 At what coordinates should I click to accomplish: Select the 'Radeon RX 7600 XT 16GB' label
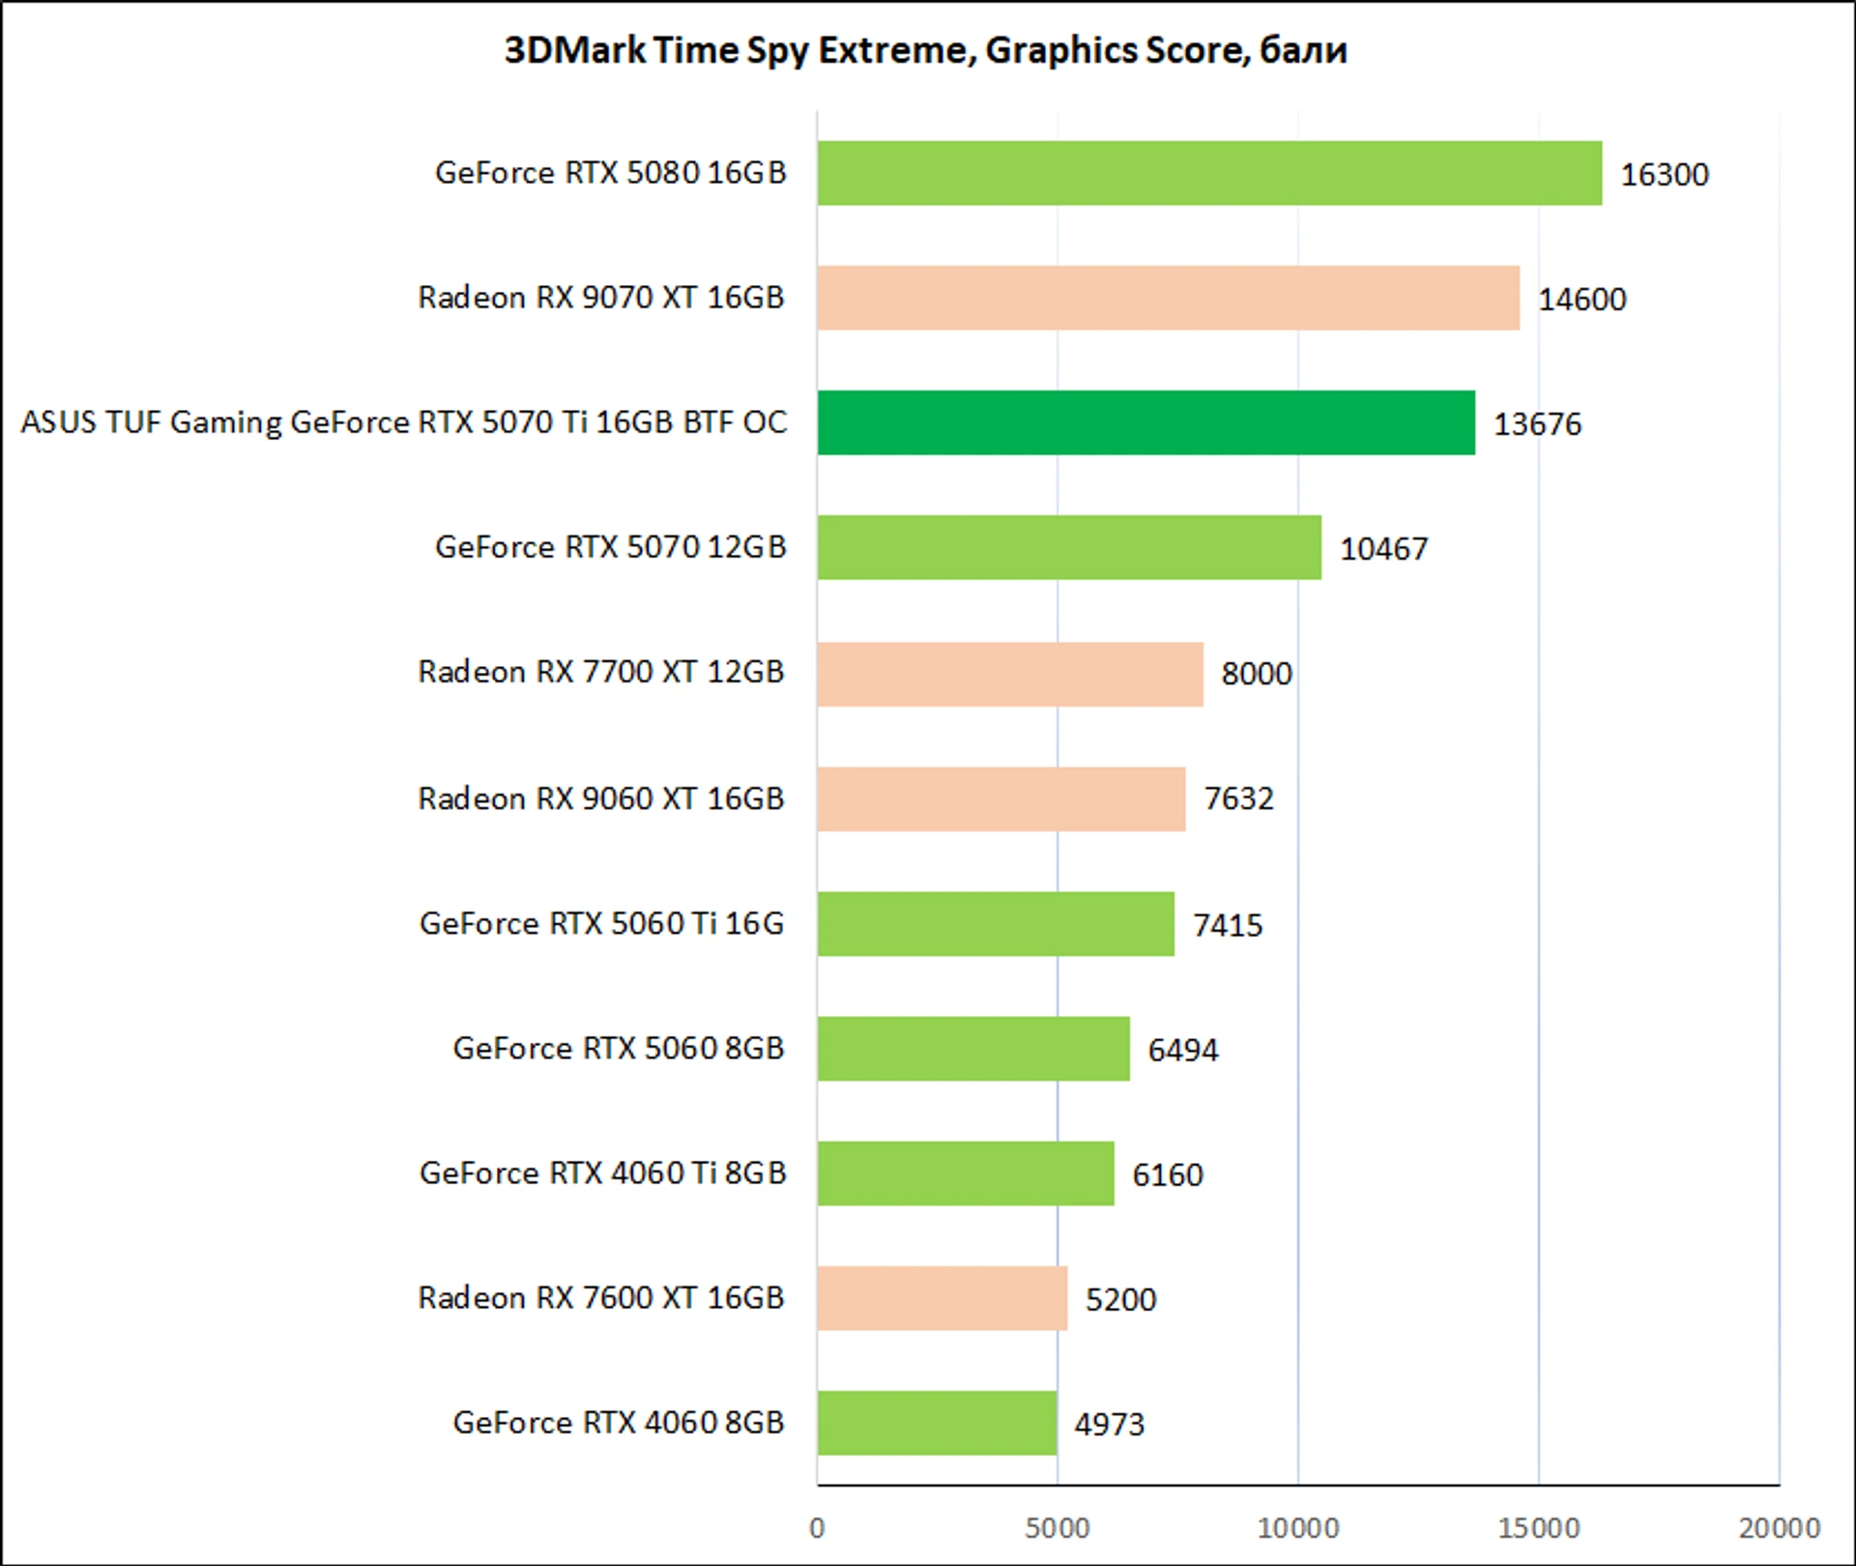coord(600,1297)
